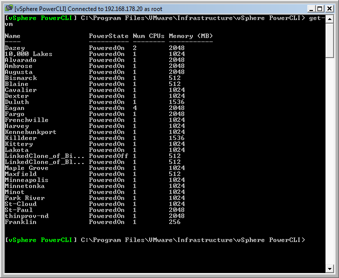Screen dimensions: 339x278
Task: Select the VM name 'Kittery'
Action: pos(19,144)
